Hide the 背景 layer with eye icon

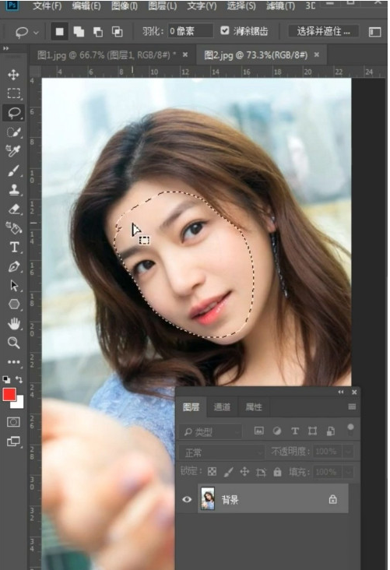(x=187, y=499)
